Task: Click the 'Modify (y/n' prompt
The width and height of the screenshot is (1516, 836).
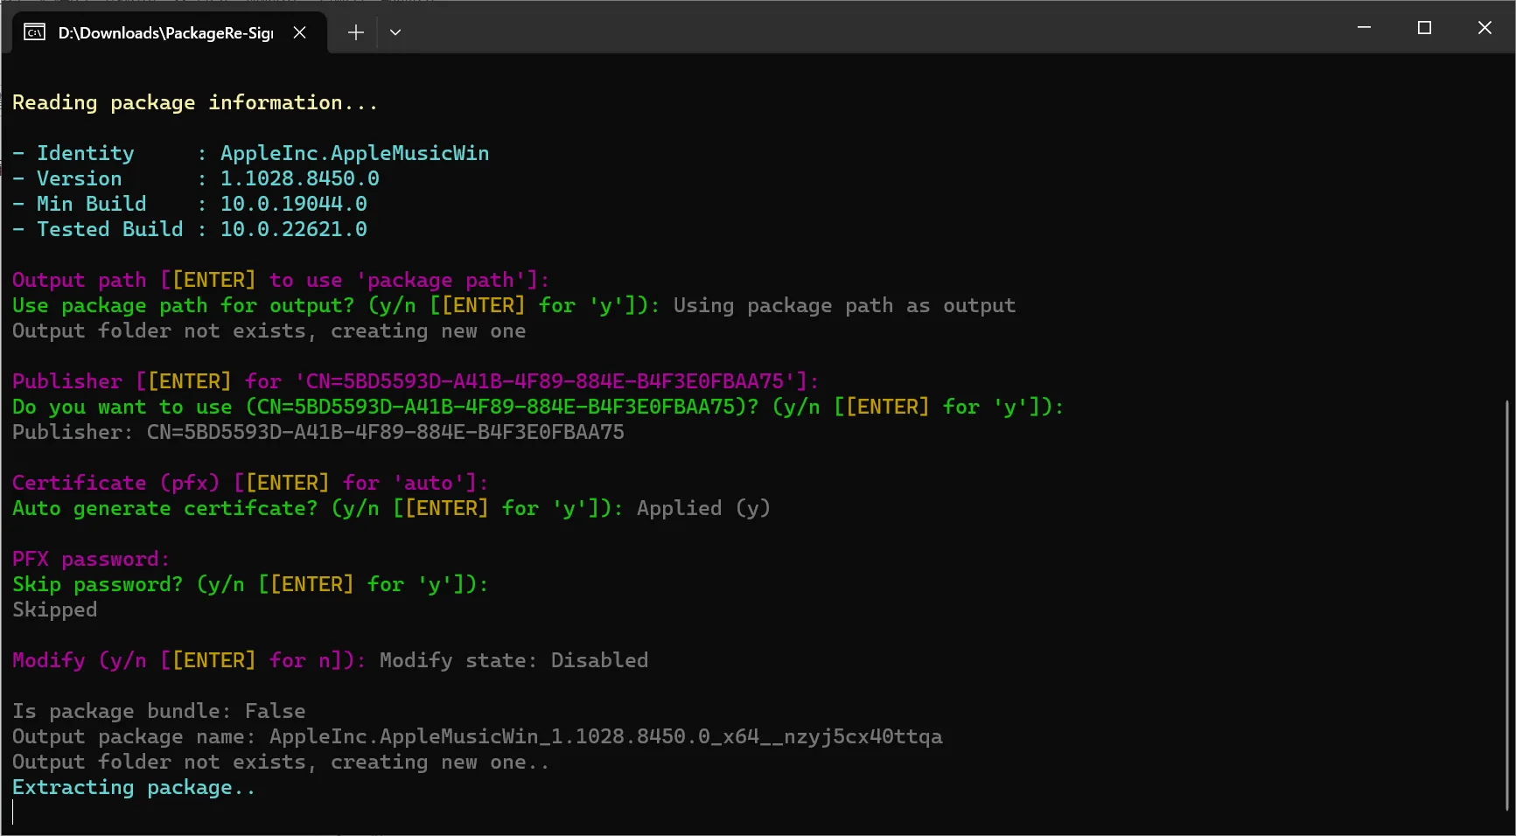Action: (189, 660)
